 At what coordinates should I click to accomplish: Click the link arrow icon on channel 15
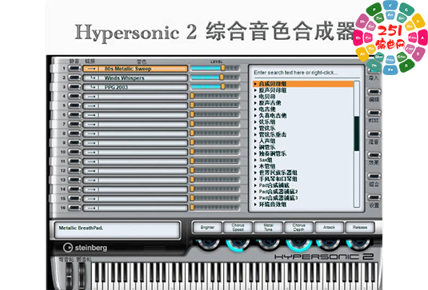(x=92, y=199)
